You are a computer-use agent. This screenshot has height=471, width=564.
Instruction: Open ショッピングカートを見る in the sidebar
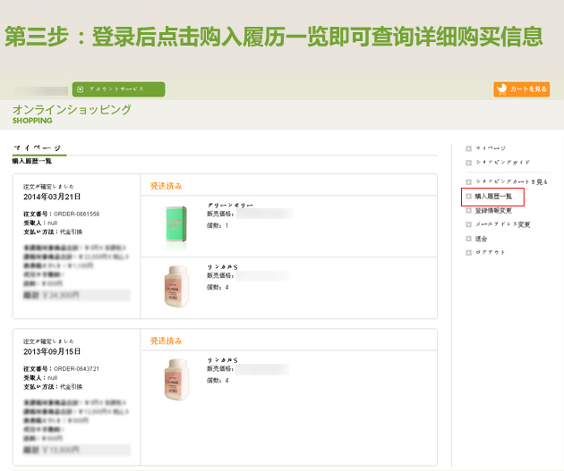[511, 181]
